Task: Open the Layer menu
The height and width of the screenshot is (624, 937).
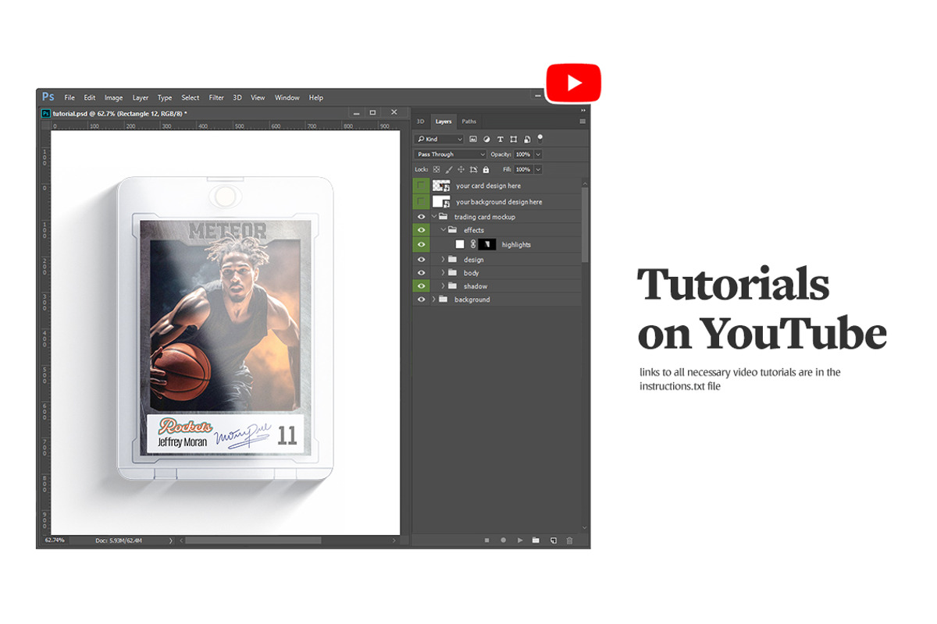Action: coord(141,97)
